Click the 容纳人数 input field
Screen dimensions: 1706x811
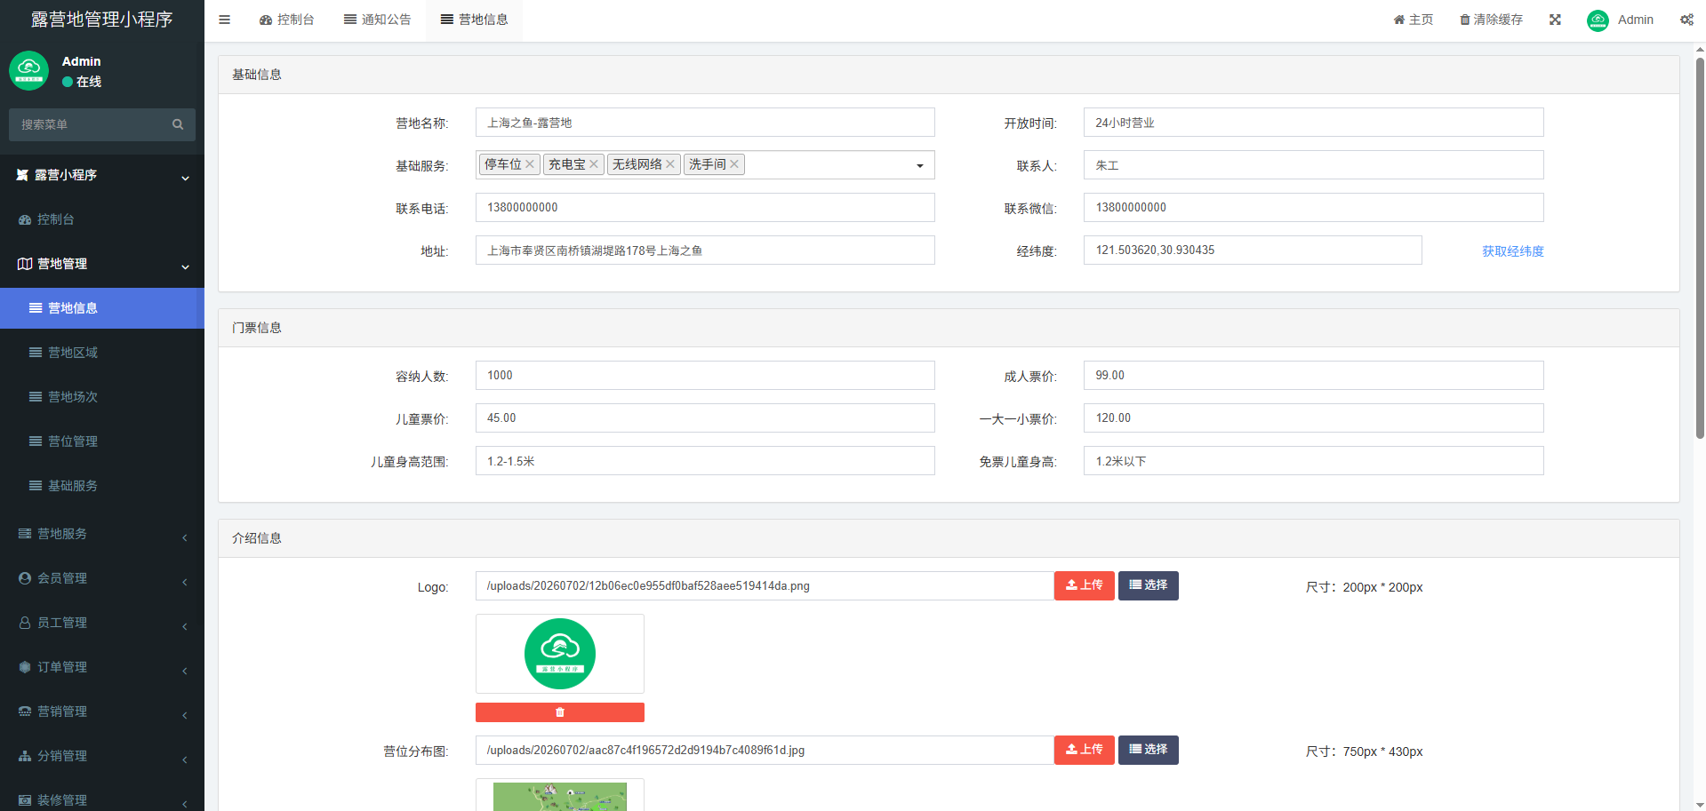tap(705, 376)
